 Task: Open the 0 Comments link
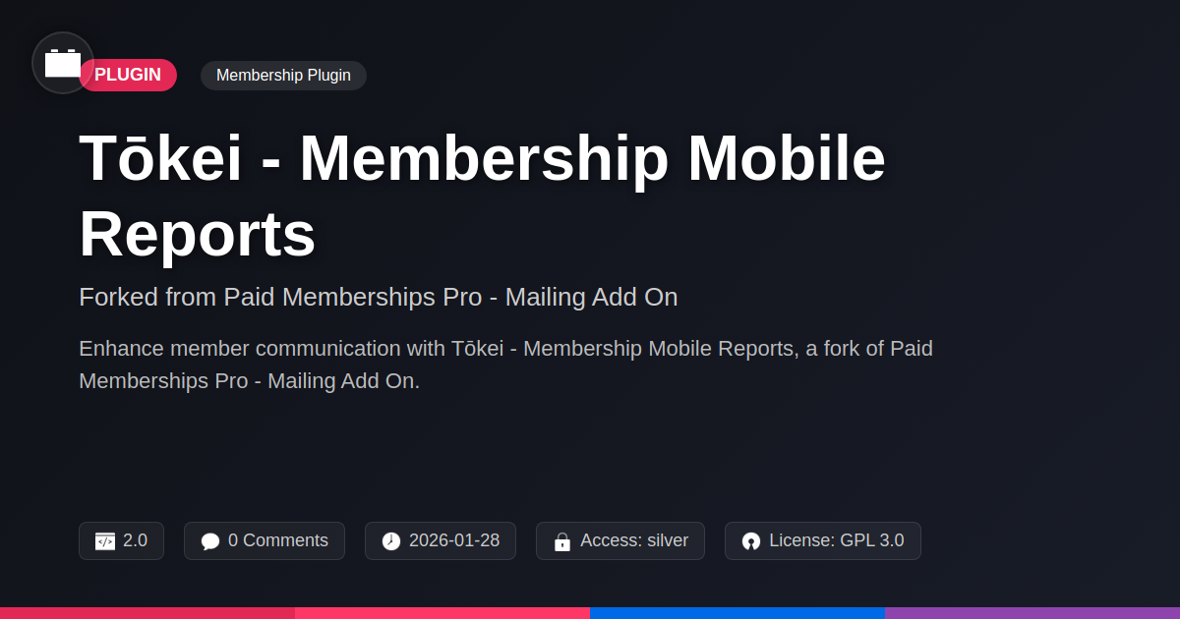tap(277, 540)
